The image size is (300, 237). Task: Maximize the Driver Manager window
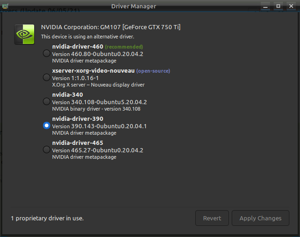[278, 6]
